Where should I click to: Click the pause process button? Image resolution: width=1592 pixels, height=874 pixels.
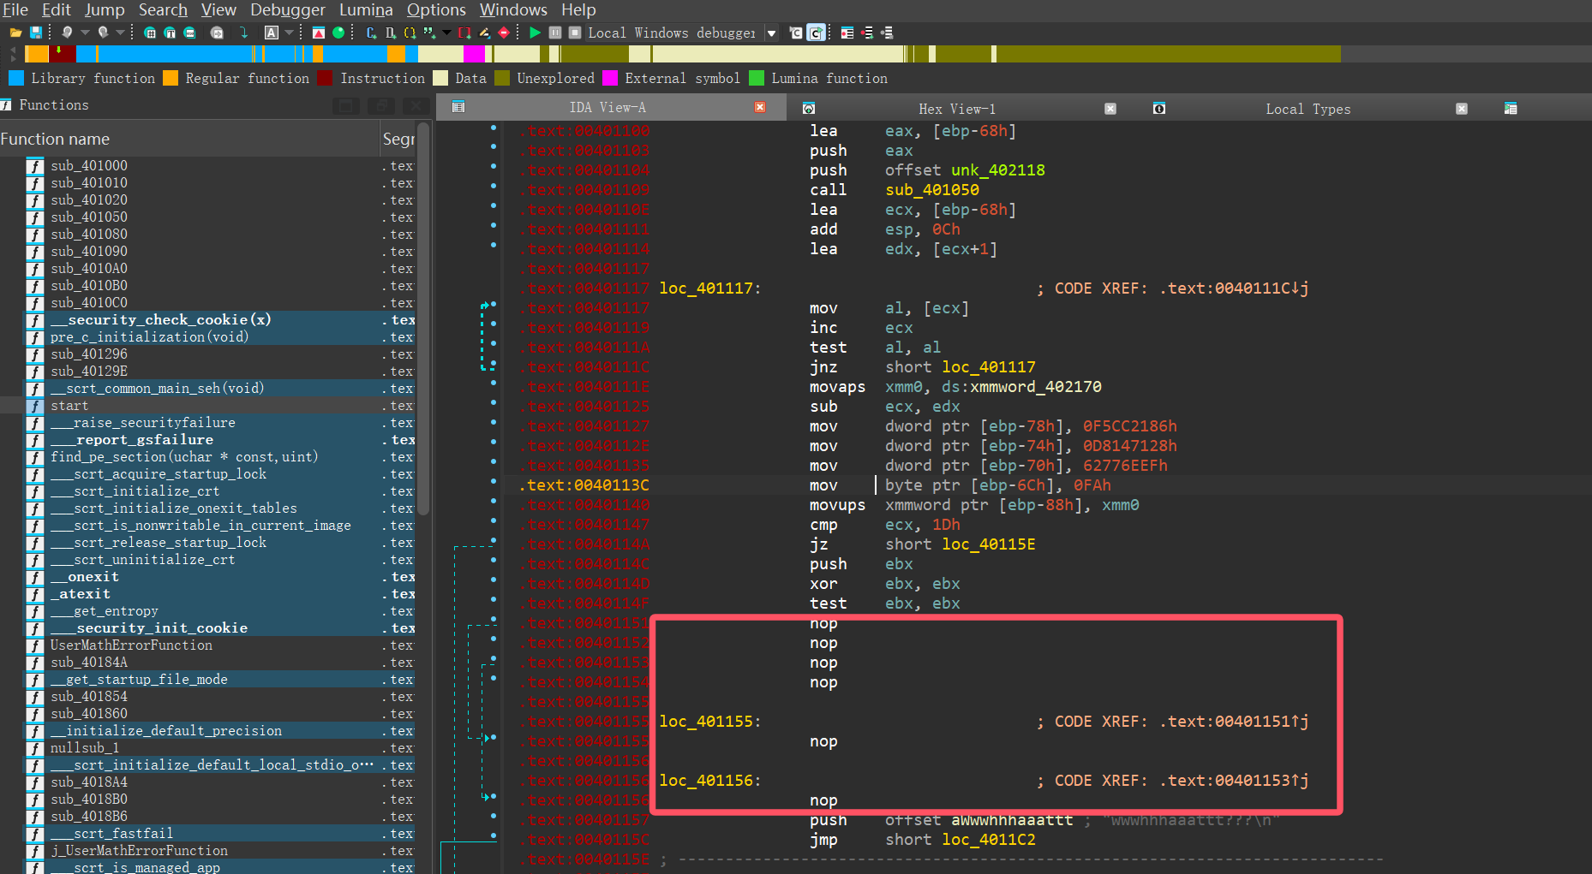555,33
